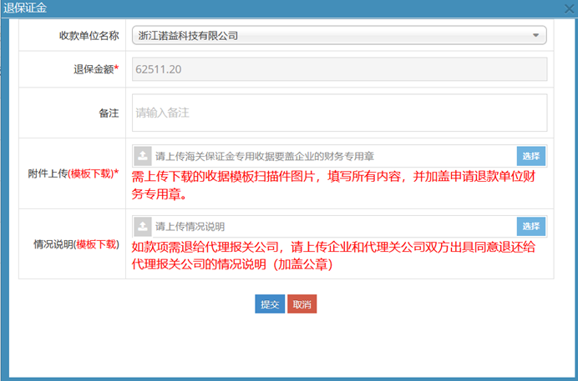Click 选择 button for 情况说明 upload

point(531,227)
